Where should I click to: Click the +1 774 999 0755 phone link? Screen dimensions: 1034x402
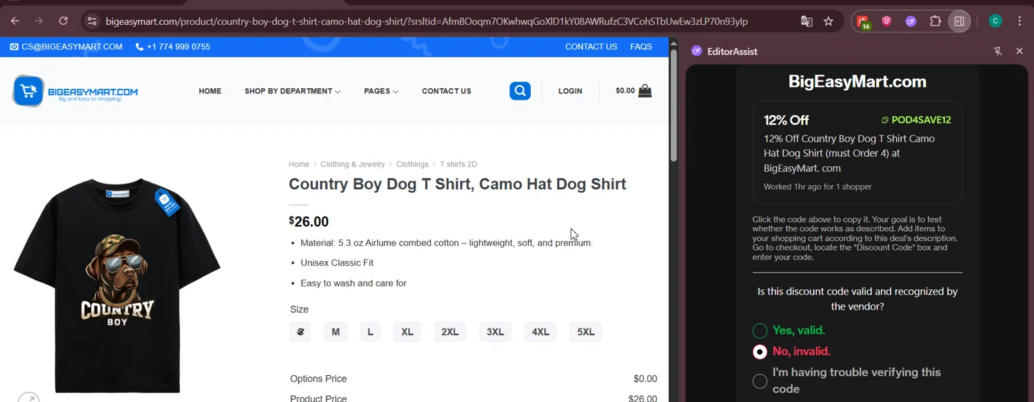[179, 47]
